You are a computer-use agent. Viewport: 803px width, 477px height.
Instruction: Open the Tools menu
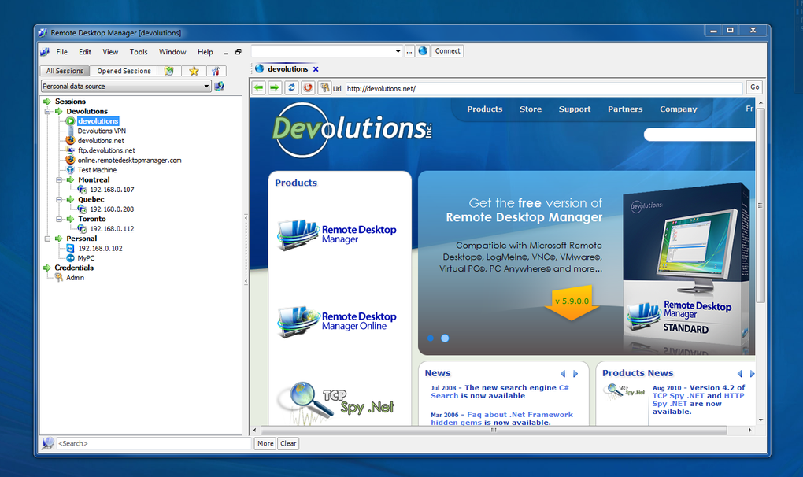coord(139,51)
